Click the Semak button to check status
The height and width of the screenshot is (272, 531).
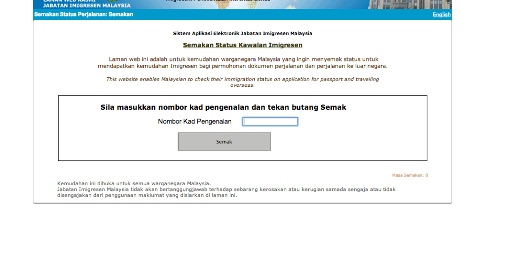[224, 141]
